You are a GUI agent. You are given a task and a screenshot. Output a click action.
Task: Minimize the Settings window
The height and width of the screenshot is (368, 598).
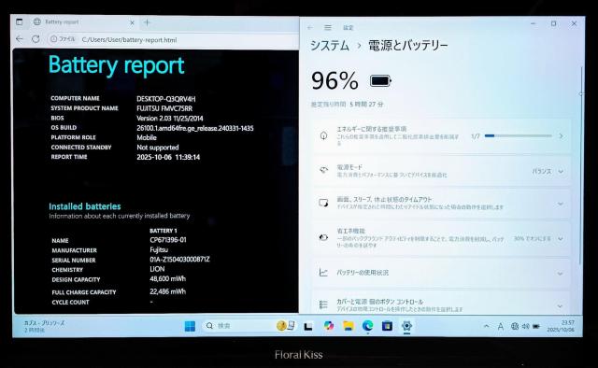[x=534, y=23]
